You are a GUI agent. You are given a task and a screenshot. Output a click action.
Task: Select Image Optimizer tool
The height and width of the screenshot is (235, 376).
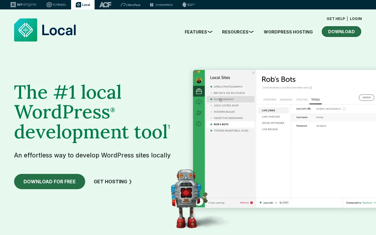[273, 123]
